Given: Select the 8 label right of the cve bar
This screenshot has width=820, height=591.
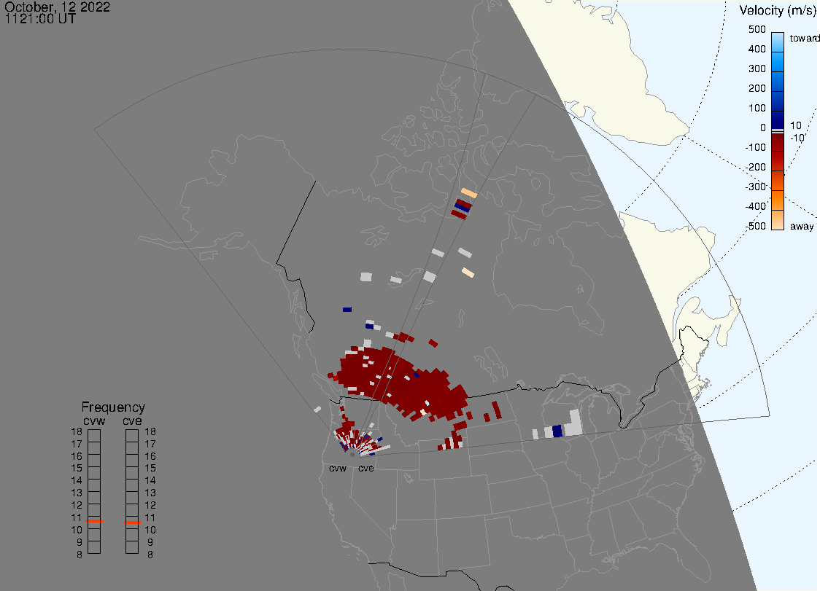Looking at the screenshot, I should tap(150, 555).
